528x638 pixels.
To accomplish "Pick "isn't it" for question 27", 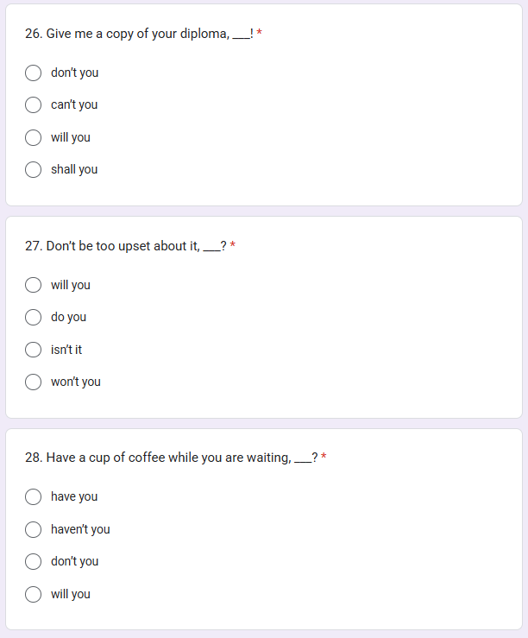I will click(33, 350).
